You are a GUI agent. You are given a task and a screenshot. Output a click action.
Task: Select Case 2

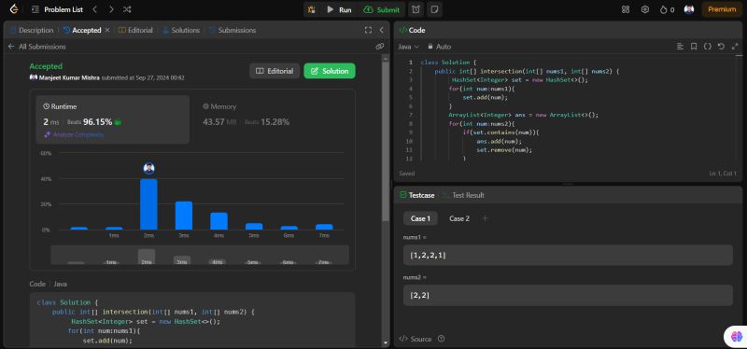pos(459,218)
